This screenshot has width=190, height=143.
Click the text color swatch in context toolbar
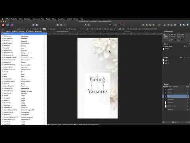click(x=44, y=29)
